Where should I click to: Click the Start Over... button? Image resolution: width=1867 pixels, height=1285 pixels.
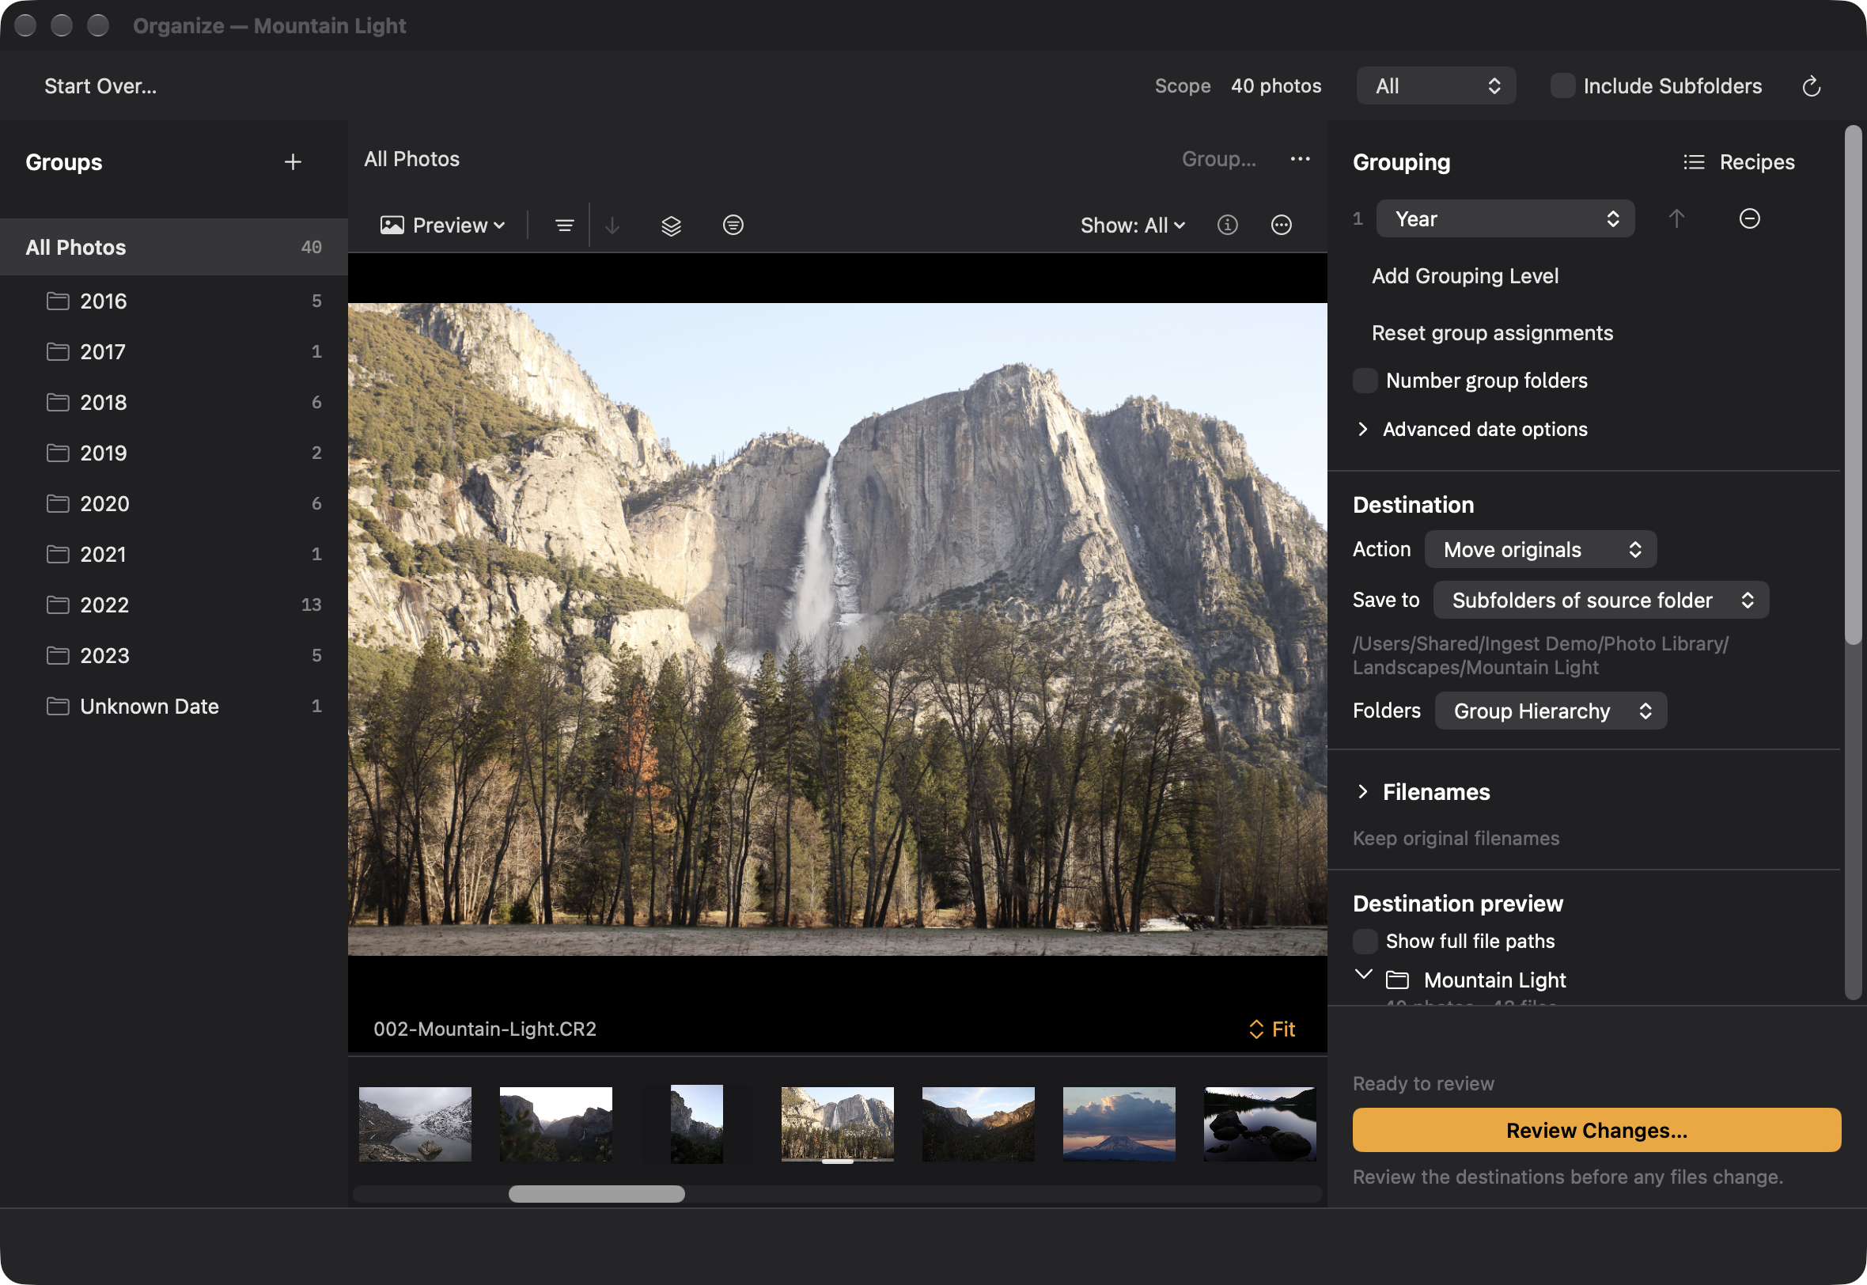click(100, 86)
